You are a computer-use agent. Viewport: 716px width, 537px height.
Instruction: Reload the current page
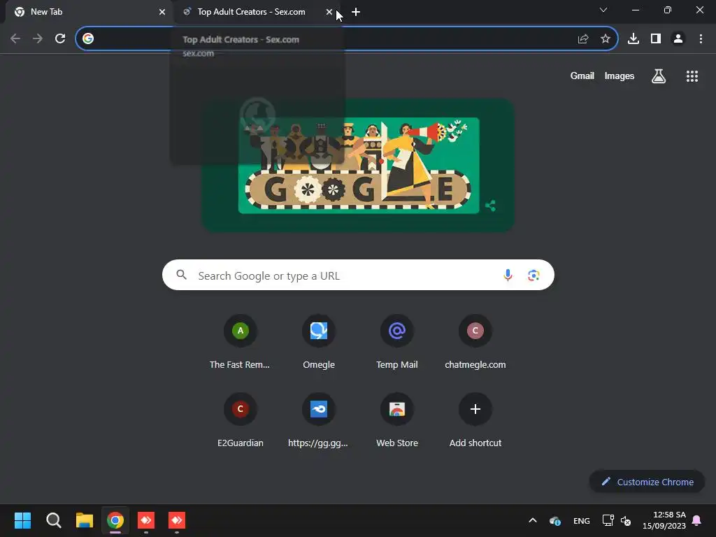coord(60,39)
